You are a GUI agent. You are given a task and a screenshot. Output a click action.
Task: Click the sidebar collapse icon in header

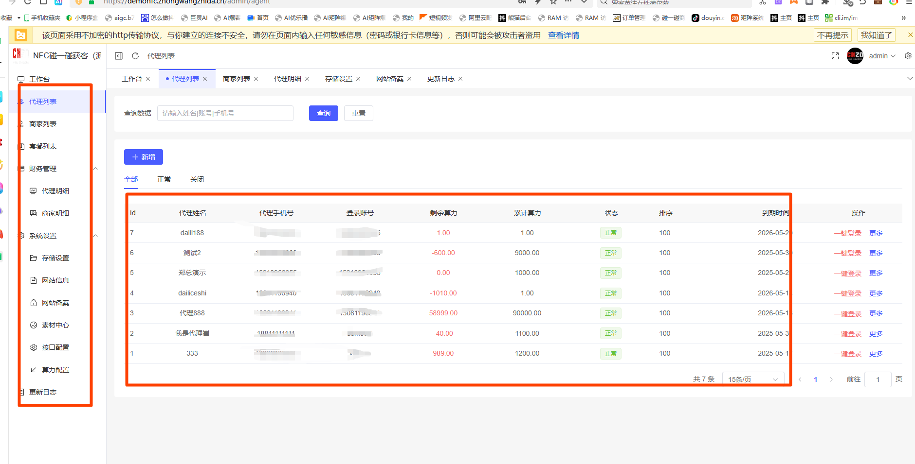coord(119,56)
